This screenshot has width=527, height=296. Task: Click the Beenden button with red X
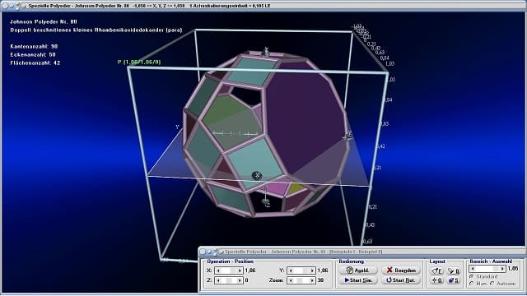(x=401, y=271)
